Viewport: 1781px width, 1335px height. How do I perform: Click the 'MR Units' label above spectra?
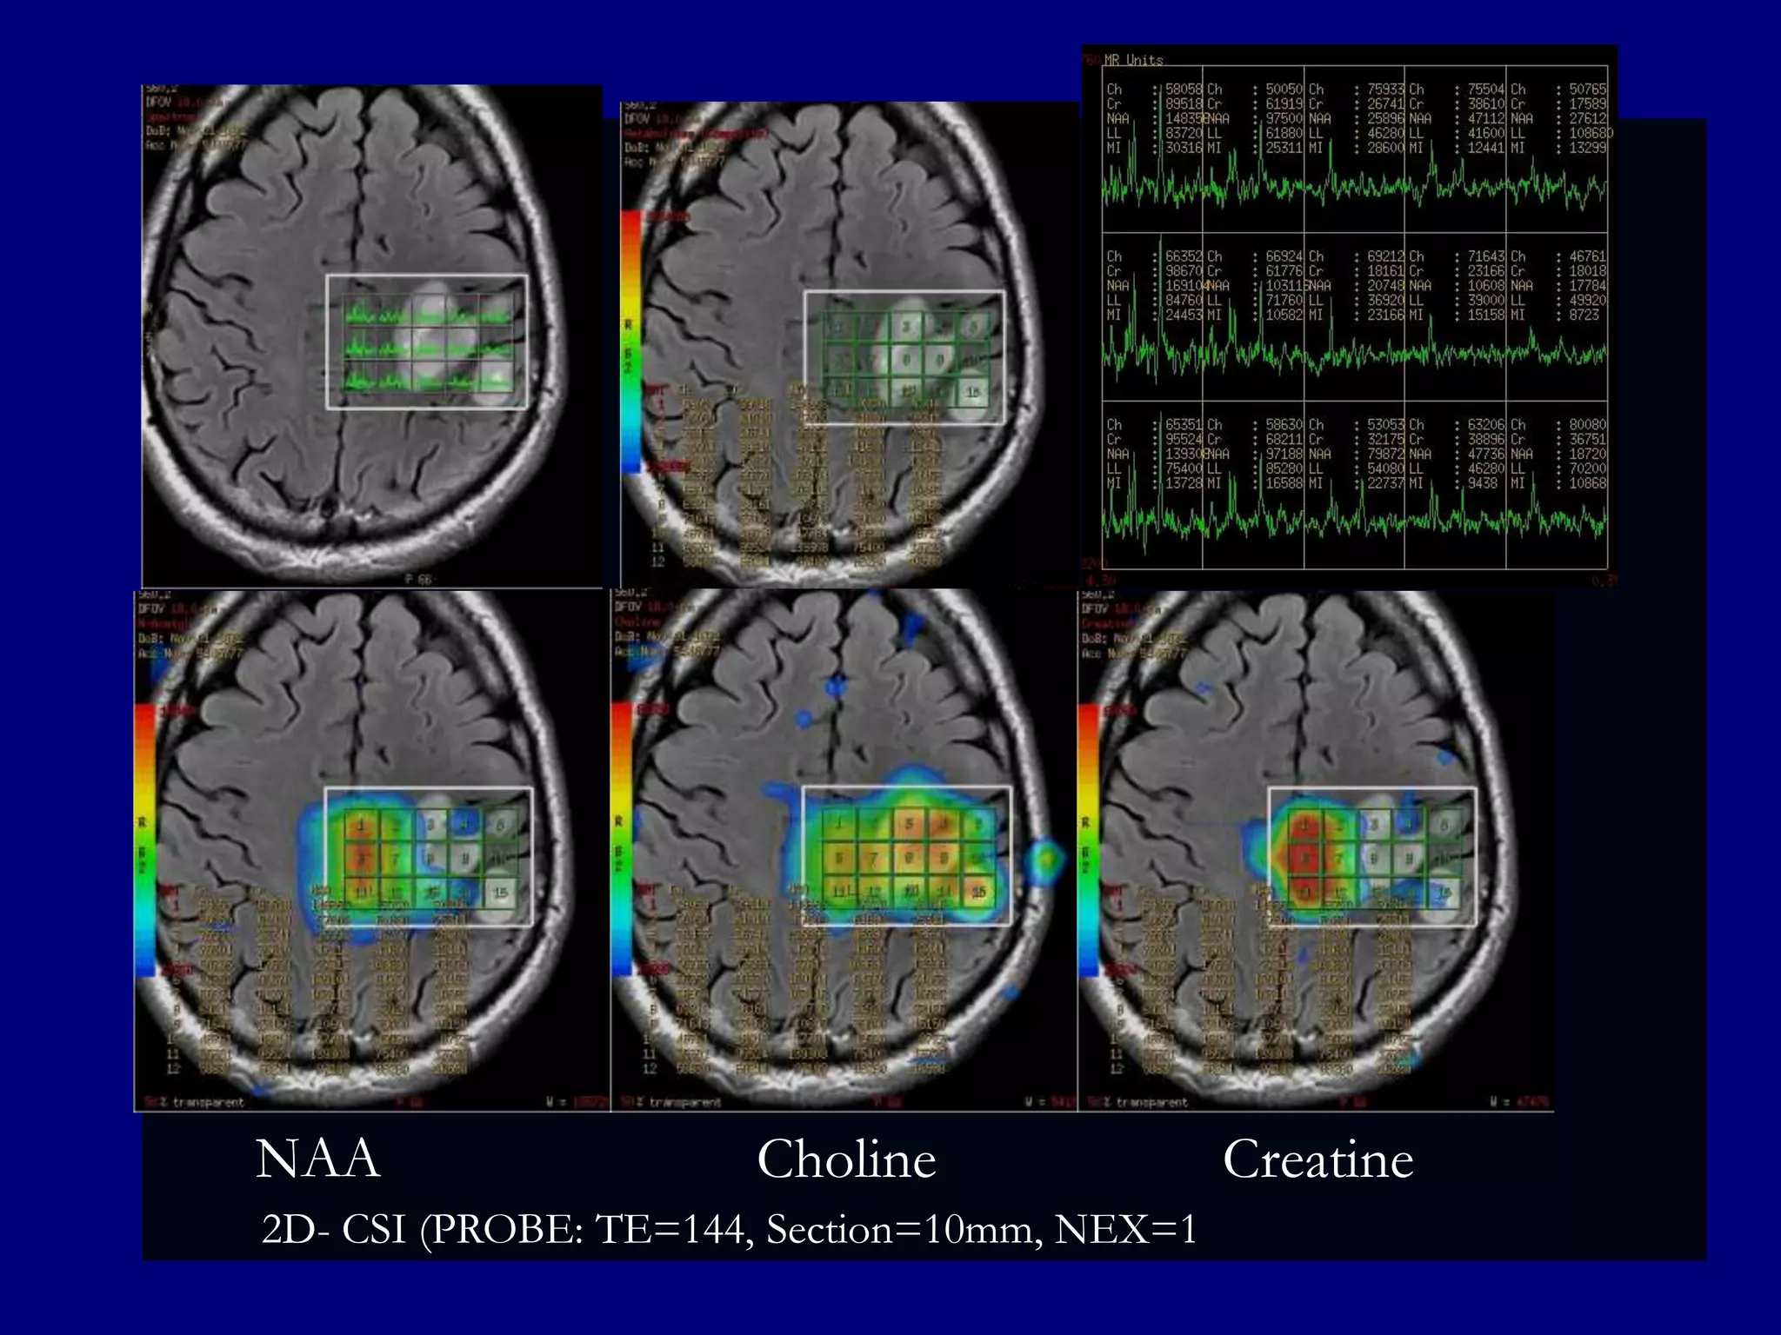[1133, 59]
